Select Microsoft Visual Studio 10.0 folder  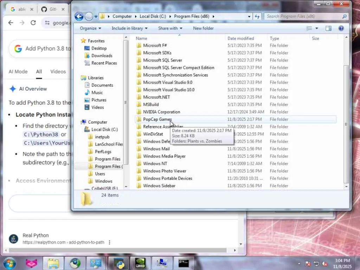169,90
